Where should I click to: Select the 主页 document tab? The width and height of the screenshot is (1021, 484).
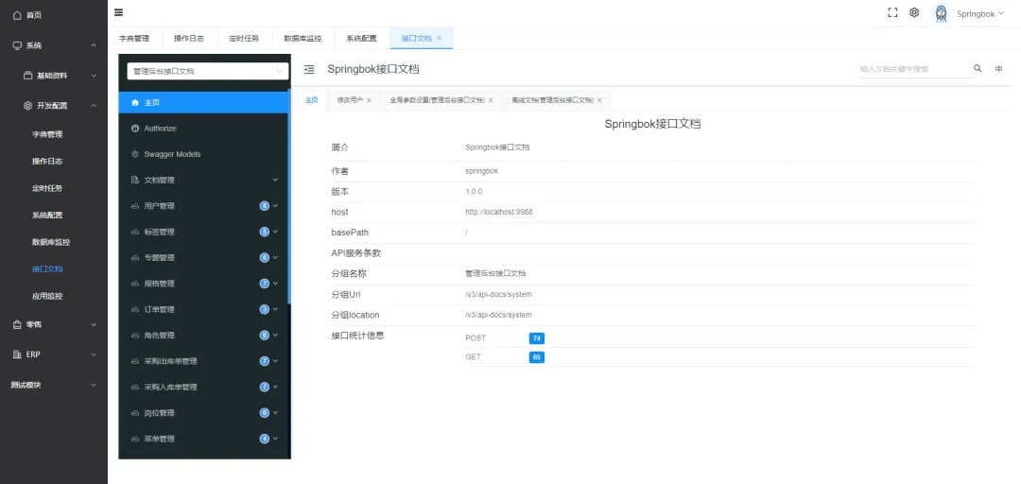point(311,100)
